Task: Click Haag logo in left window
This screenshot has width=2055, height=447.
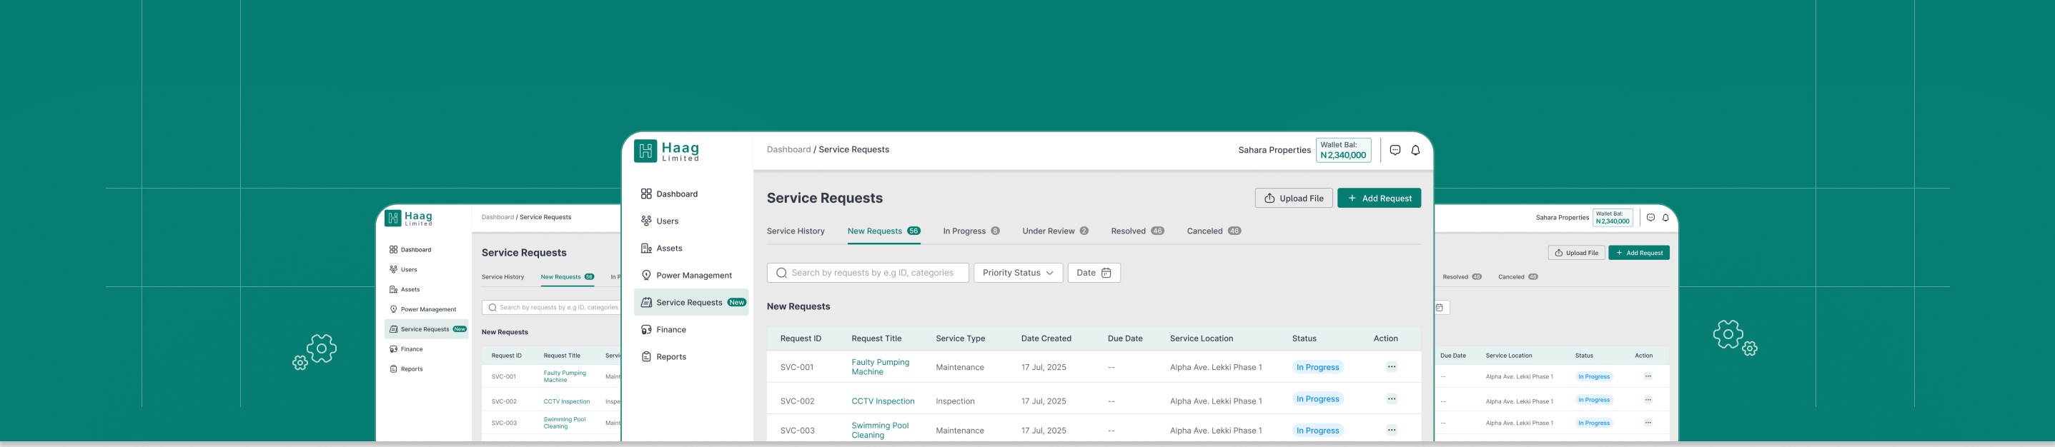Action: coord(408,218)
